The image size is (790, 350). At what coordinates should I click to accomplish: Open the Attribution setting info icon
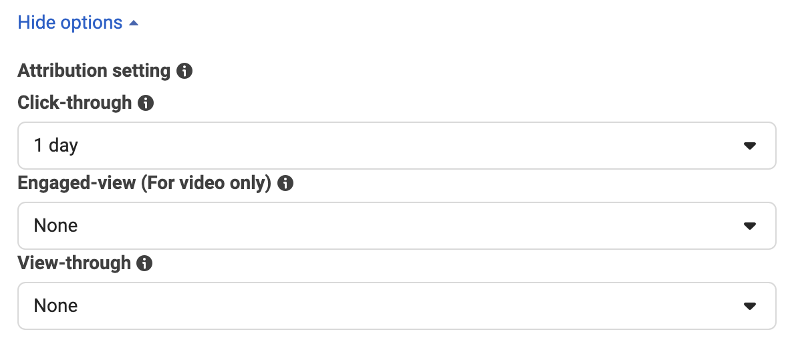[184, 71]
